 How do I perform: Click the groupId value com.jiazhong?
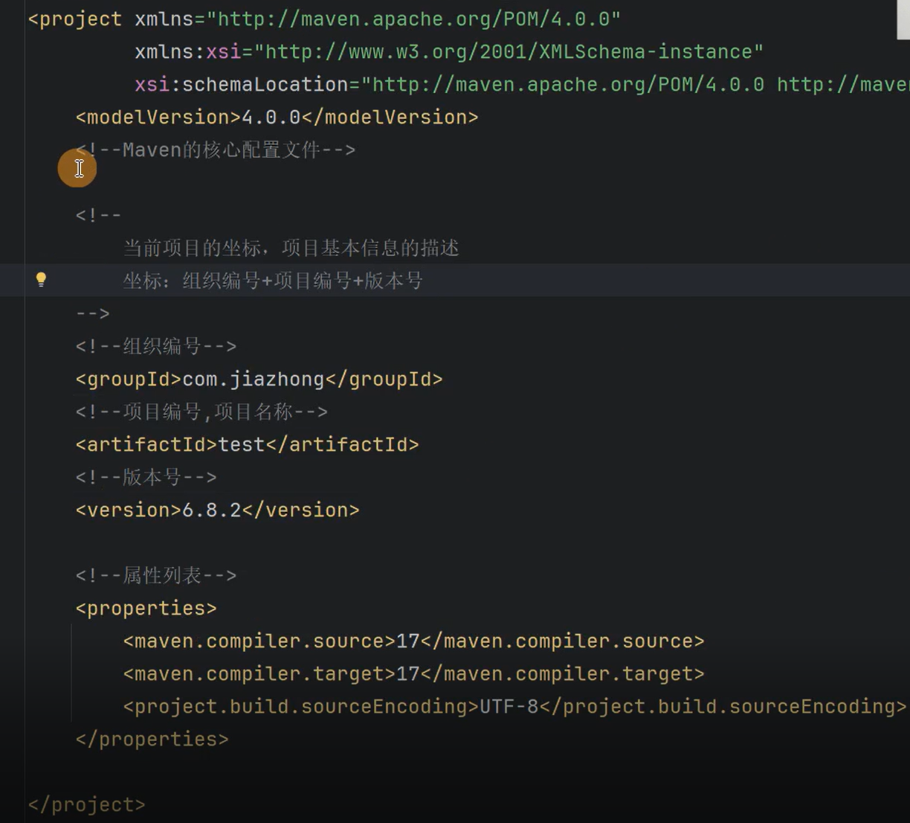pyautogui.click(x=254, y=379)
